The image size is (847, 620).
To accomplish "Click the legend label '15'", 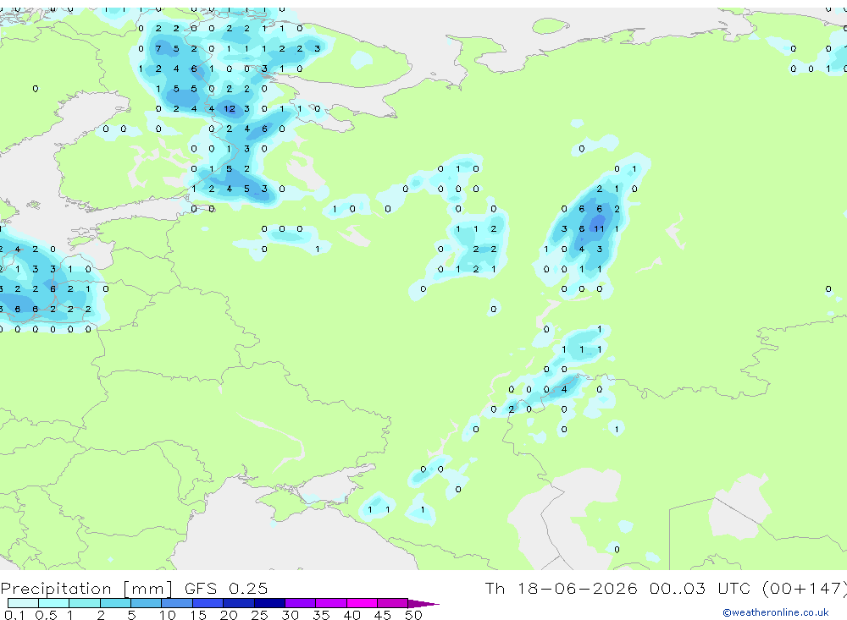I will point(198,615).
